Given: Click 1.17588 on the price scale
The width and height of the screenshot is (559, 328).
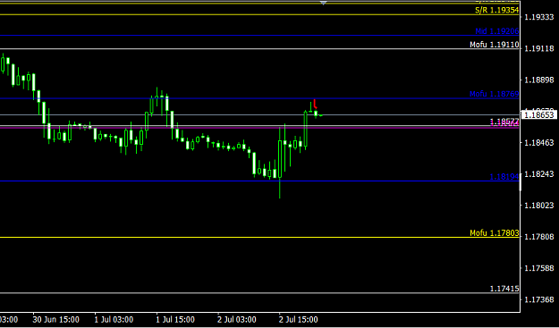Looking at the screenshot, I should click(539, 268).
